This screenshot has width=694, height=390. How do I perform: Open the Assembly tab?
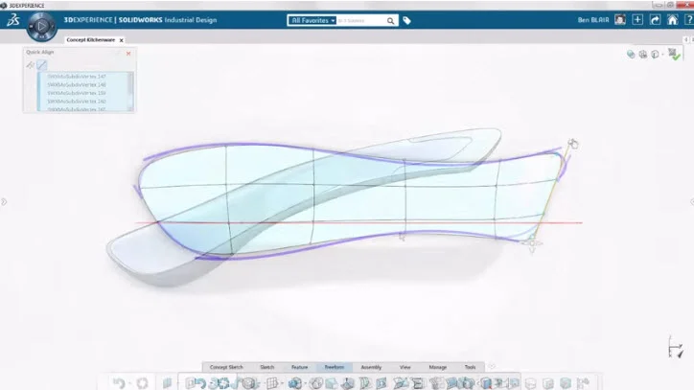click(x=371, y=367)
